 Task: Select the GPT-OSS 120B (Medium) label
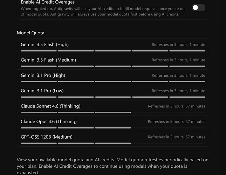47,137
